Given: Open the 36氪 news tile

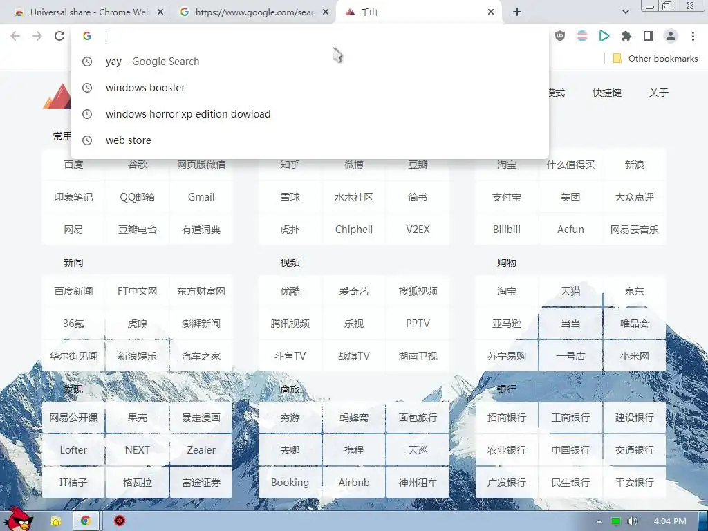Looking at the screenshot, I should click(x=73, y=324).
